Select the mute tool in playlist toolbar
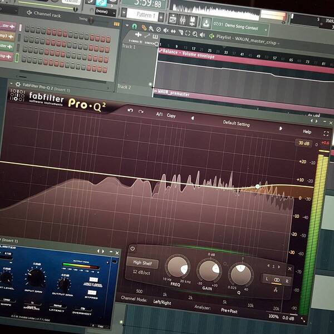This screenshot has height=334, width=334. [x=166, y=31]
